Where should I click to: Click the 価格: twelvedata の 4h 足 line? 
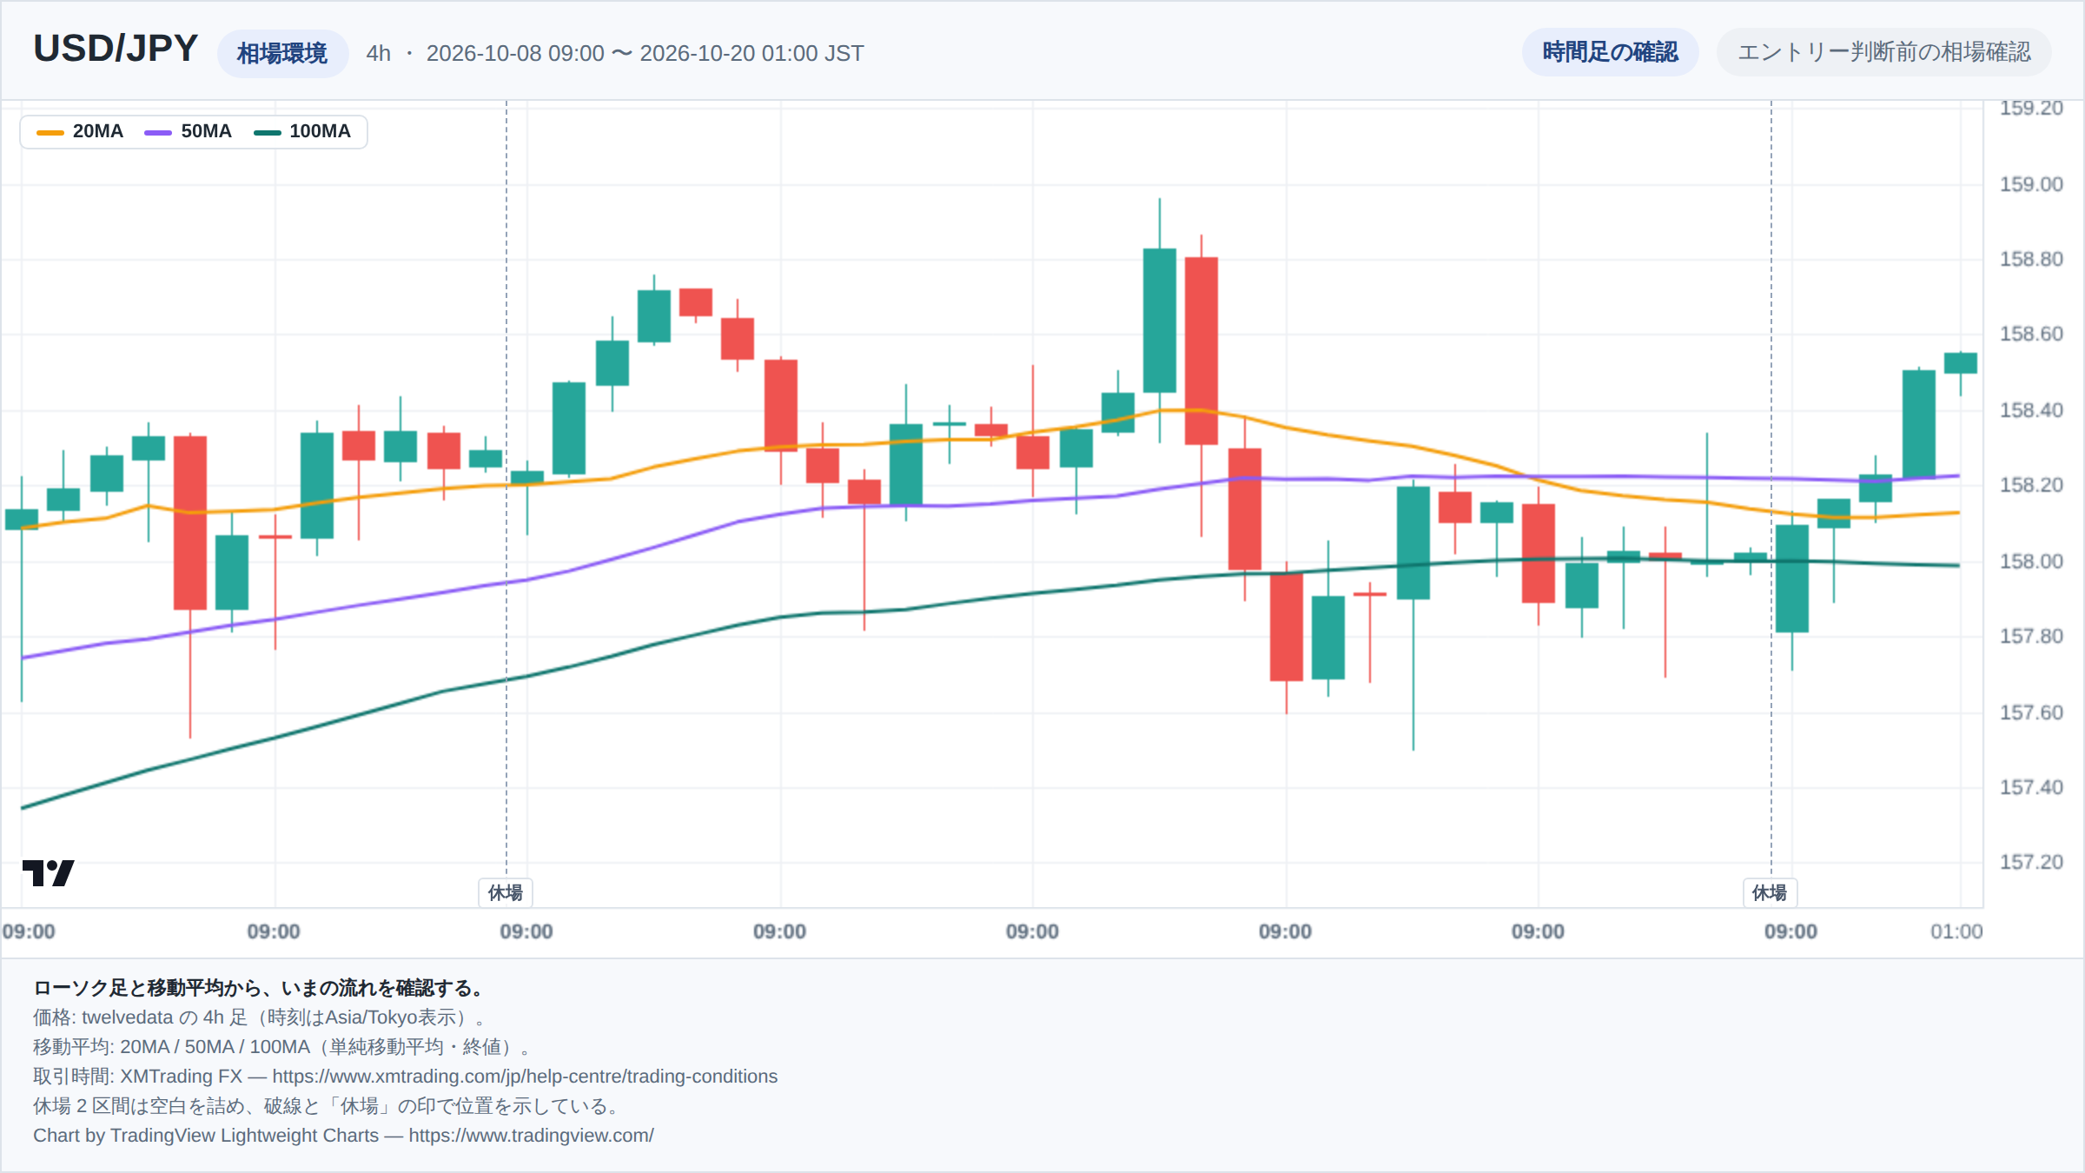pos(263,1017)
